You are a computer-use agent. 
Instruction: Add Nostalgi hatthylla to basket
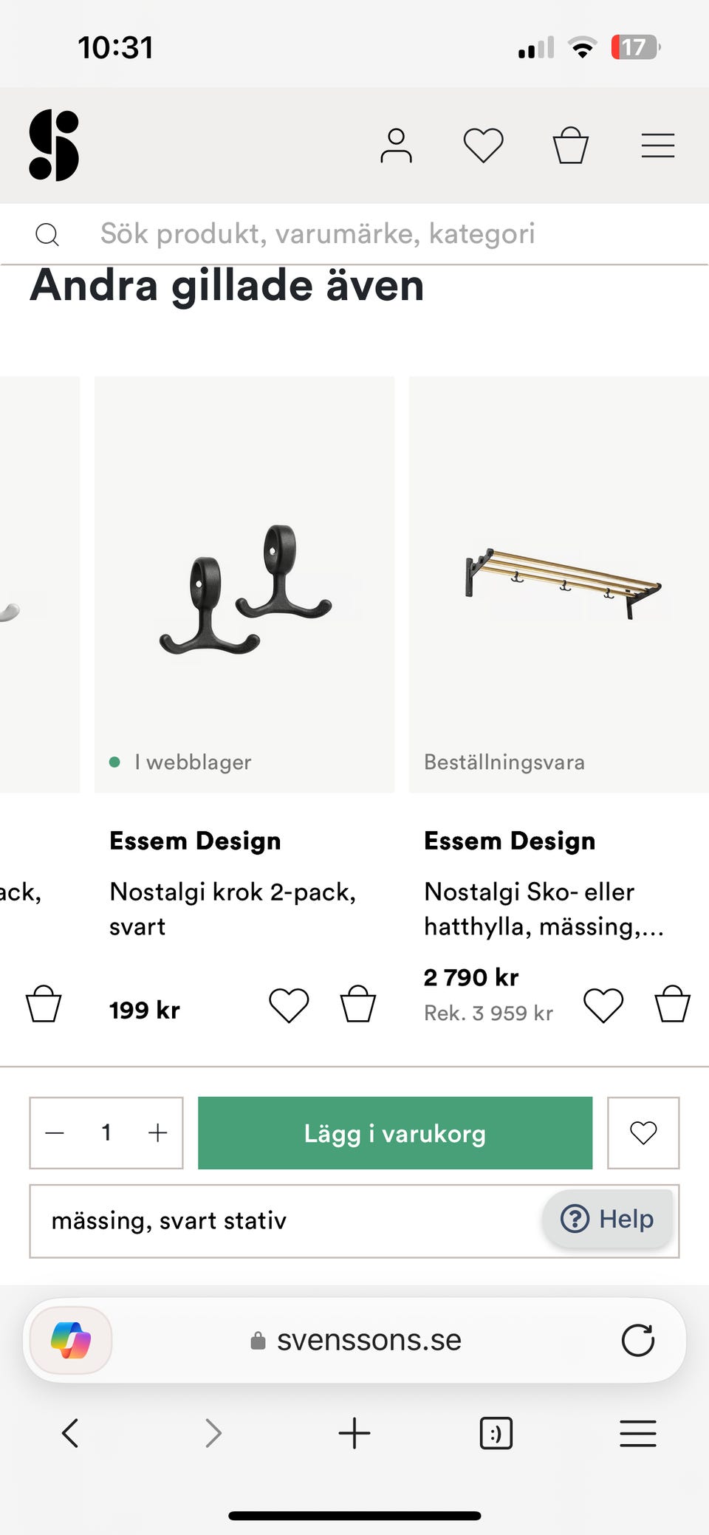[x=672, y=1005]
